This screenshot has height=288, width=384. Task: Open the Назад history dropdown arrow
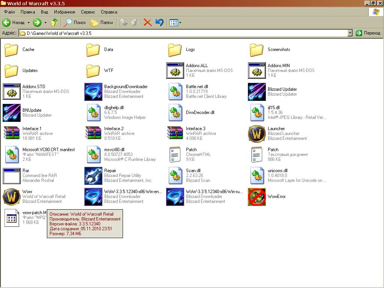tap(28, 22)
